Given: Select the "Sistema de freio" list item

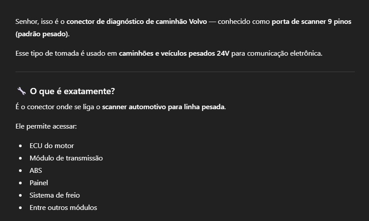Looking at the screenshot, I should coord(54,195).
